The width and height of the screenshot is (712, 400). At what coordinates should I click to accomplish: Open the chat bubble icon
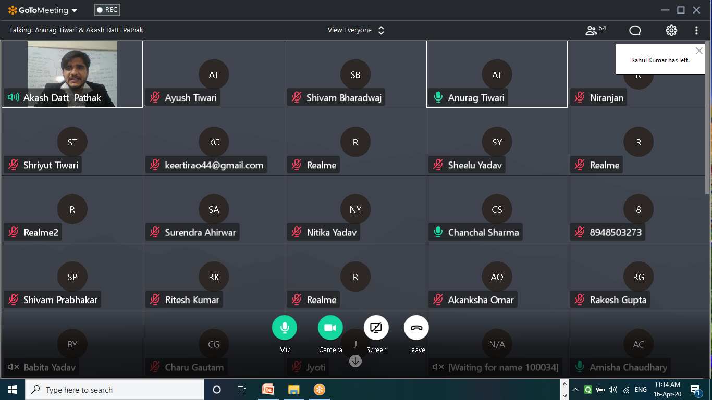pyautogui.click(x=634, y=31)
